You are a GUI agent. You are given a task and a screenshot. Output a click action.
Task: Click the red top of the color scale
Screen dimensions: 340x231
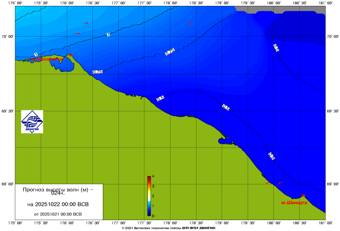click(x=149, y=178)
